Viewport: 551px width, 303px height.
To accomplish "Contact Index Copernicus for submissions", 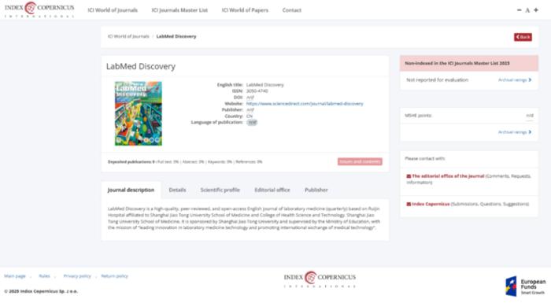I will [431, 204].
